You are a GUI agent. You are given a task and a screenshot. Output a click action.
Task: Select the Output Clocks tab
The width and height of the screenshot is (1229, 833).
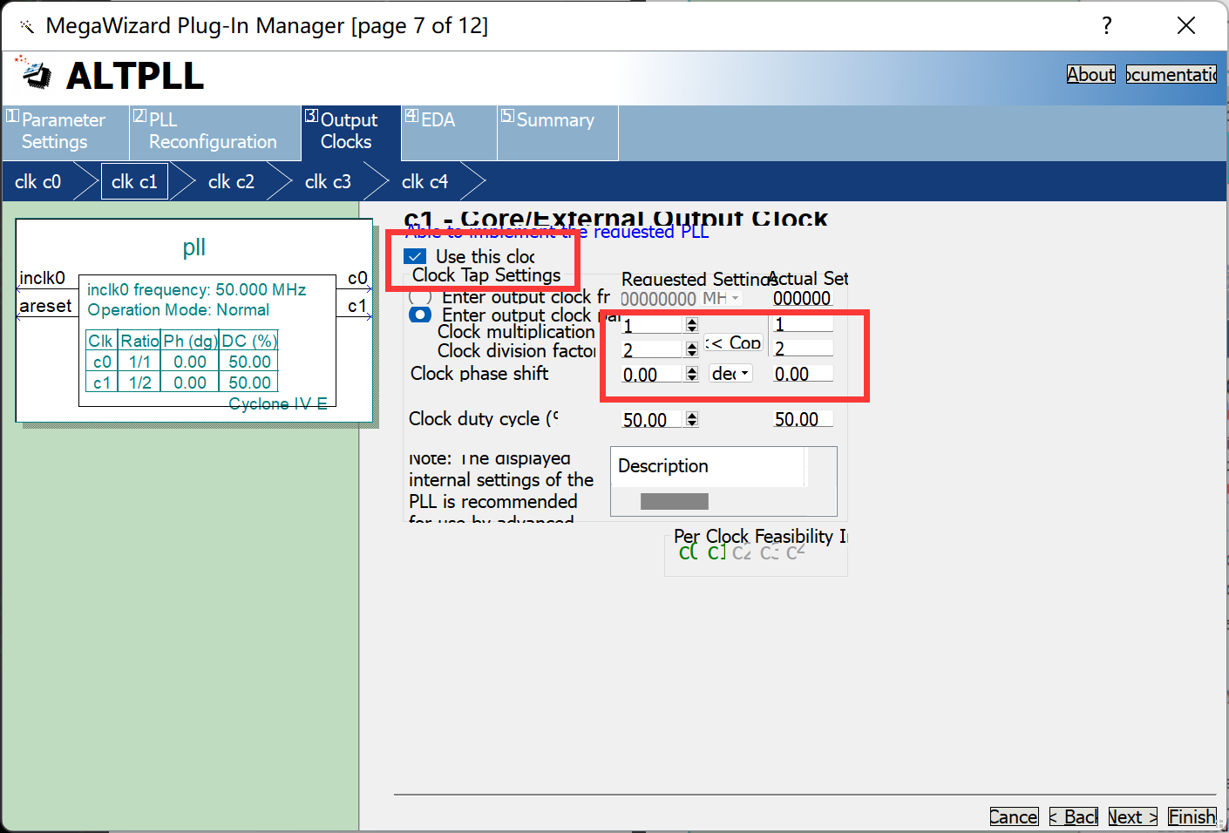350,132
